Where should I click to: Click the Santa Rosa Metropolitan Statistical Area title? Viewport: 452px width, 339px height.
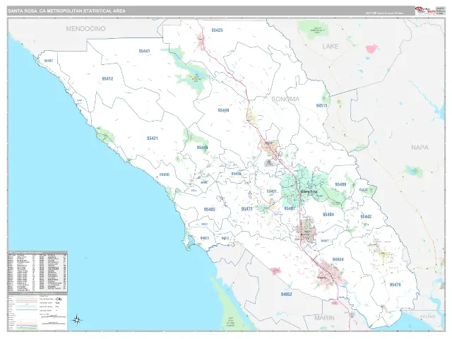pyautogui.click(x=66, y=11)
